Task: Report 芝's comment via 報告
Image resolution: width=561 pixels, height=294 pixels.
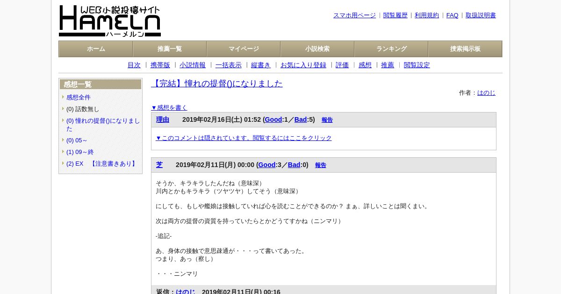Action: 321,165
